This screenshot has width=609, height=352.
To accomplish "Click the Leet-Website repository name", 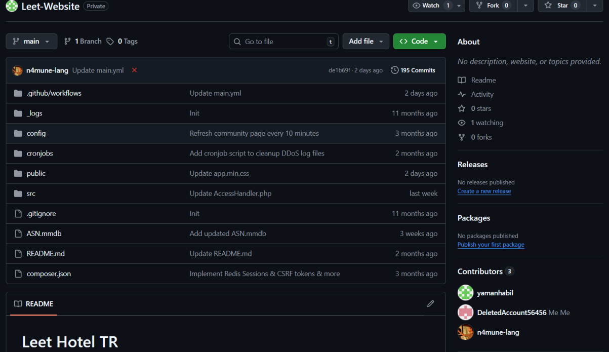I will 50,6.
